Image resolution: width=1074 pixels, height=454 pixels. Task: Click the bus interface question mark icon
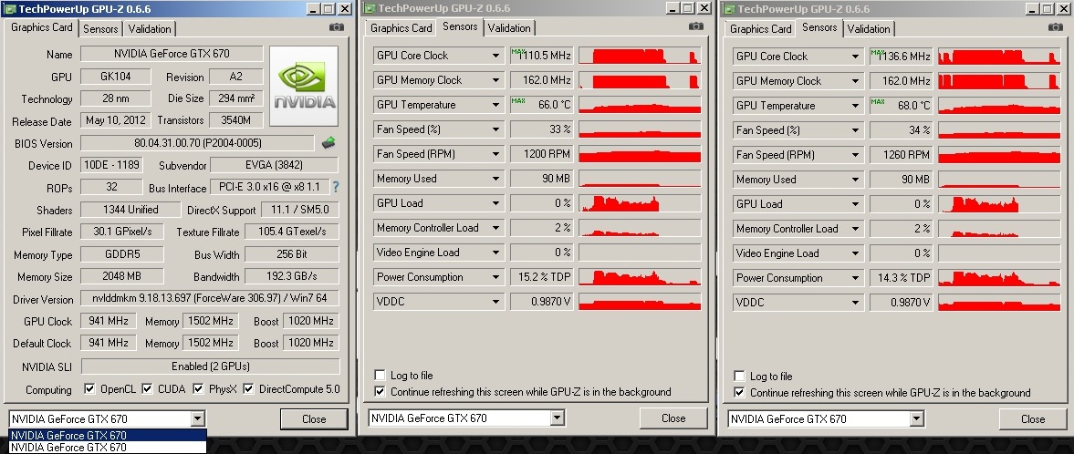[x=337, y=186]
